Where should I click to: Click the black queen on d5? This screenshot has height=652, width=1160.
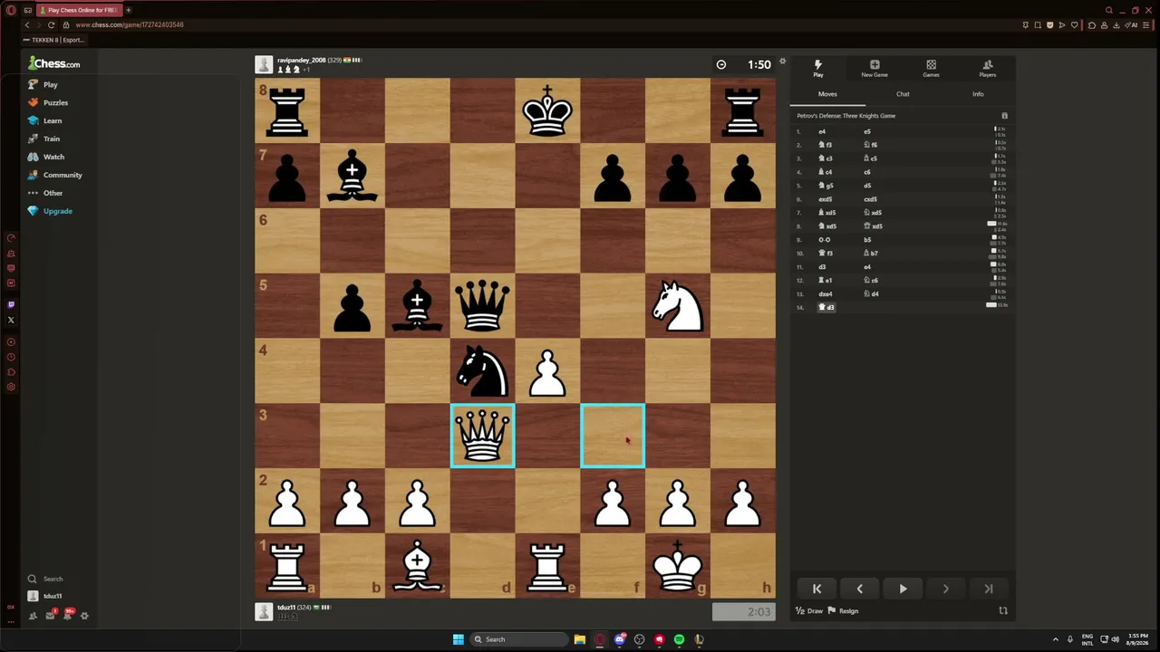[x=482, y=305]
